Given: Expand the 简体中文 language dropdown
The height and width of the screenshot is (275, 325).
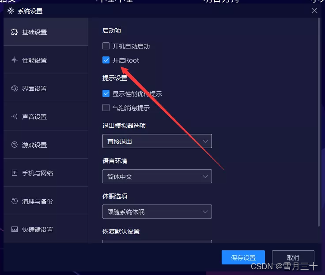Looking at the screenshot, I should (157, 176).
